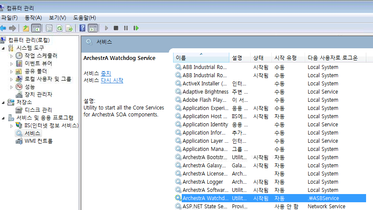Select 성능 in the tree

30,87
